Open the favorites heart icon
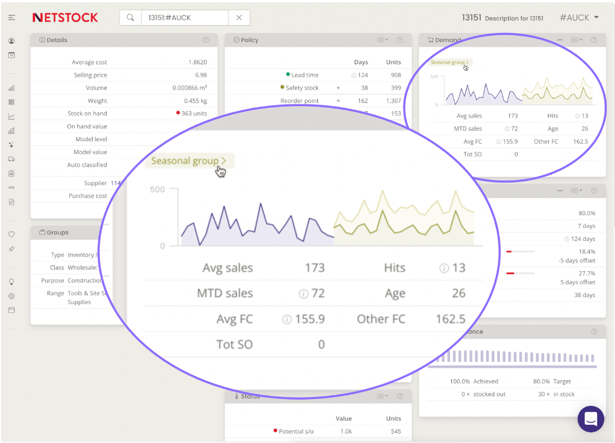 pyautogui.click(x=12, y=234)
